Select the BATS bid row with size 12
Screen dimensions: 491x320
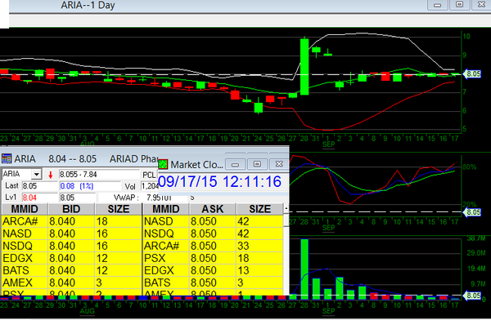coord(71,270)
